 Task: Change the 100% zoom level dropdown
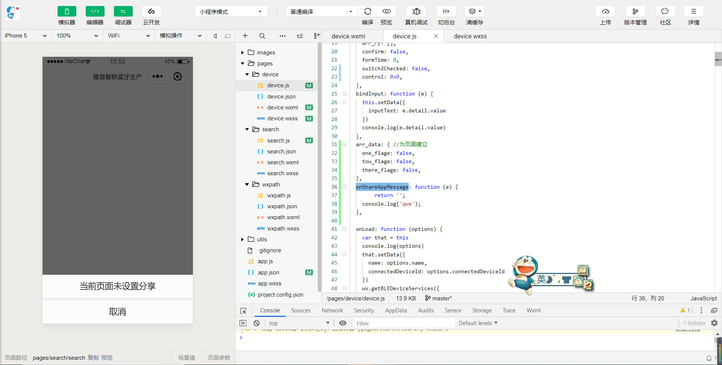(77, 36)
